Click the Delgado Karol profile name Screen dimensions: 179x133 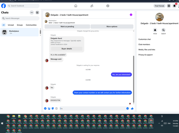[x=56, y=38]
